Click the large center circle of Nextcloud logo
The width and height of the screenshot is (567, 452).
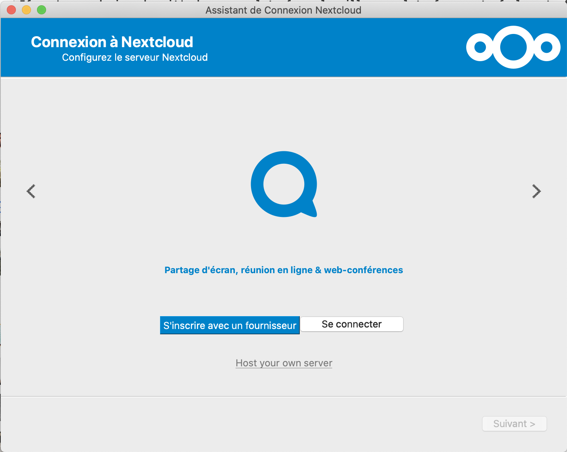[513, 47]
